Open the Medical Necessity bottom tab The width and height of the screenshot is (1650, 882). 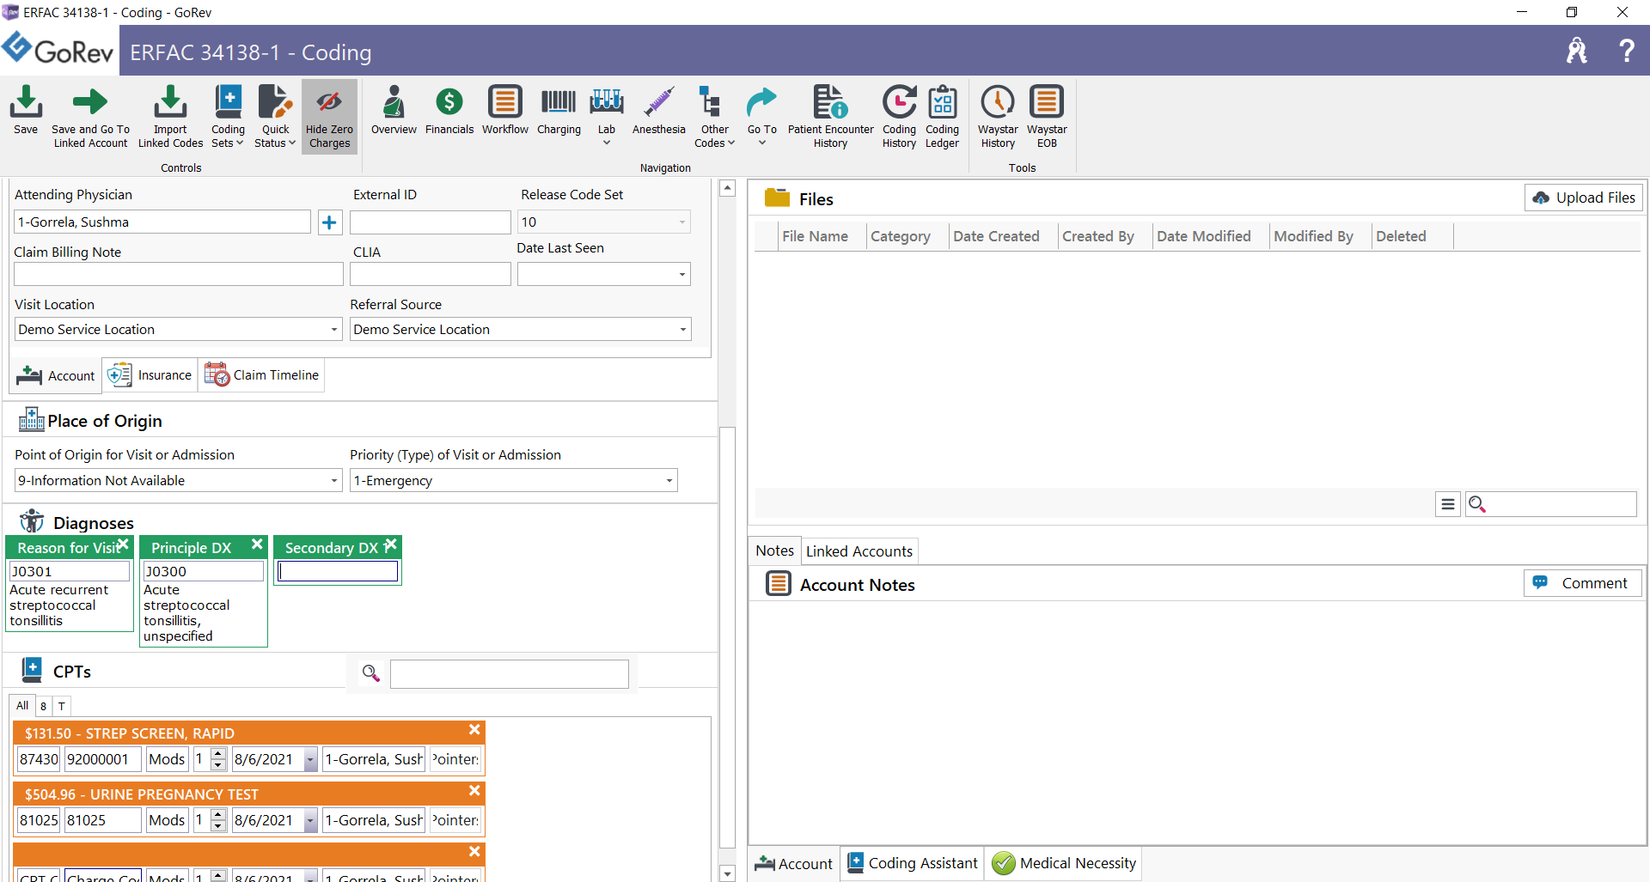1064,863
